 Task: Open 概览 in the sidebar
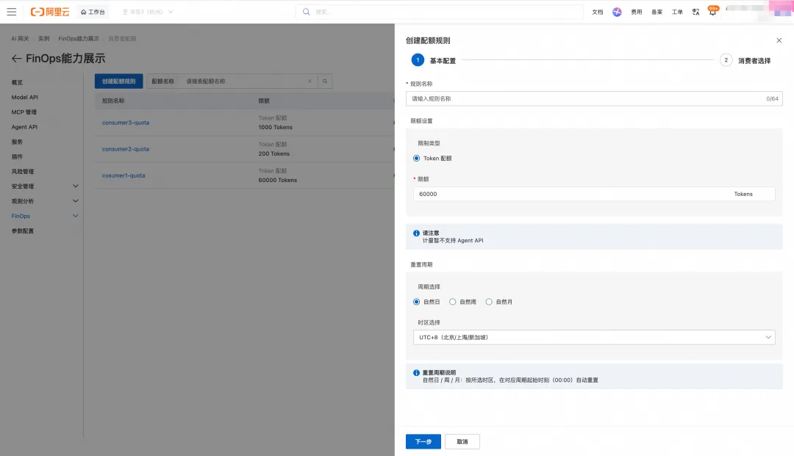[17, 82]
